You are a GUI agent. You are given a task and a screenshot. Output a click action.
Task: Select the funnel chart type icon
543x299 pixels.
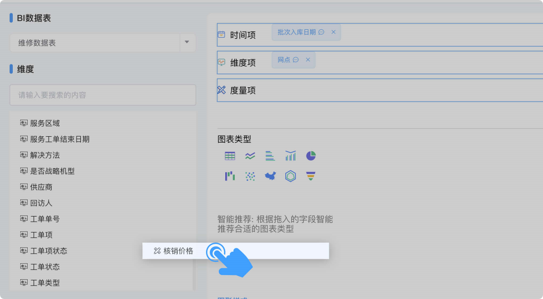click(x=311, y=176)
